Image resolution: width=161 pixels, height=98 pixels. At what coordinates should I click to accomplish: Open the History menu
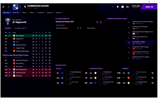click(59, 13)
